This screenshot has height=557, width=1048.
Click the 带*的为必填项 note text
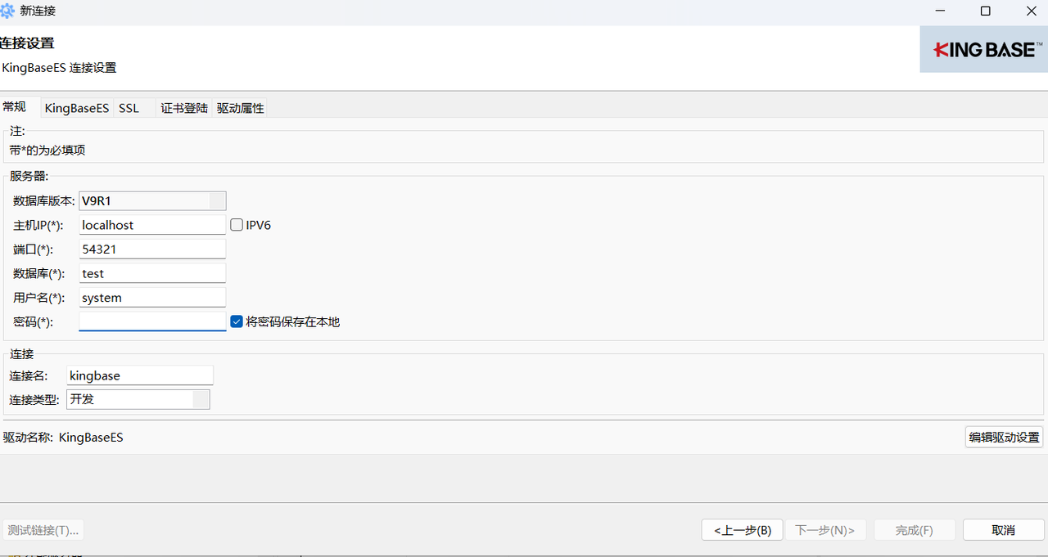47,150
